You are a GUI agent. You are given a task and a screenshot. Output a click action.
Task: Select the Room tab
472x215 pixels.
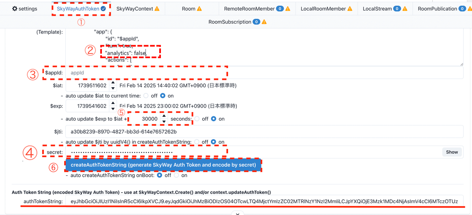[192, 9]
